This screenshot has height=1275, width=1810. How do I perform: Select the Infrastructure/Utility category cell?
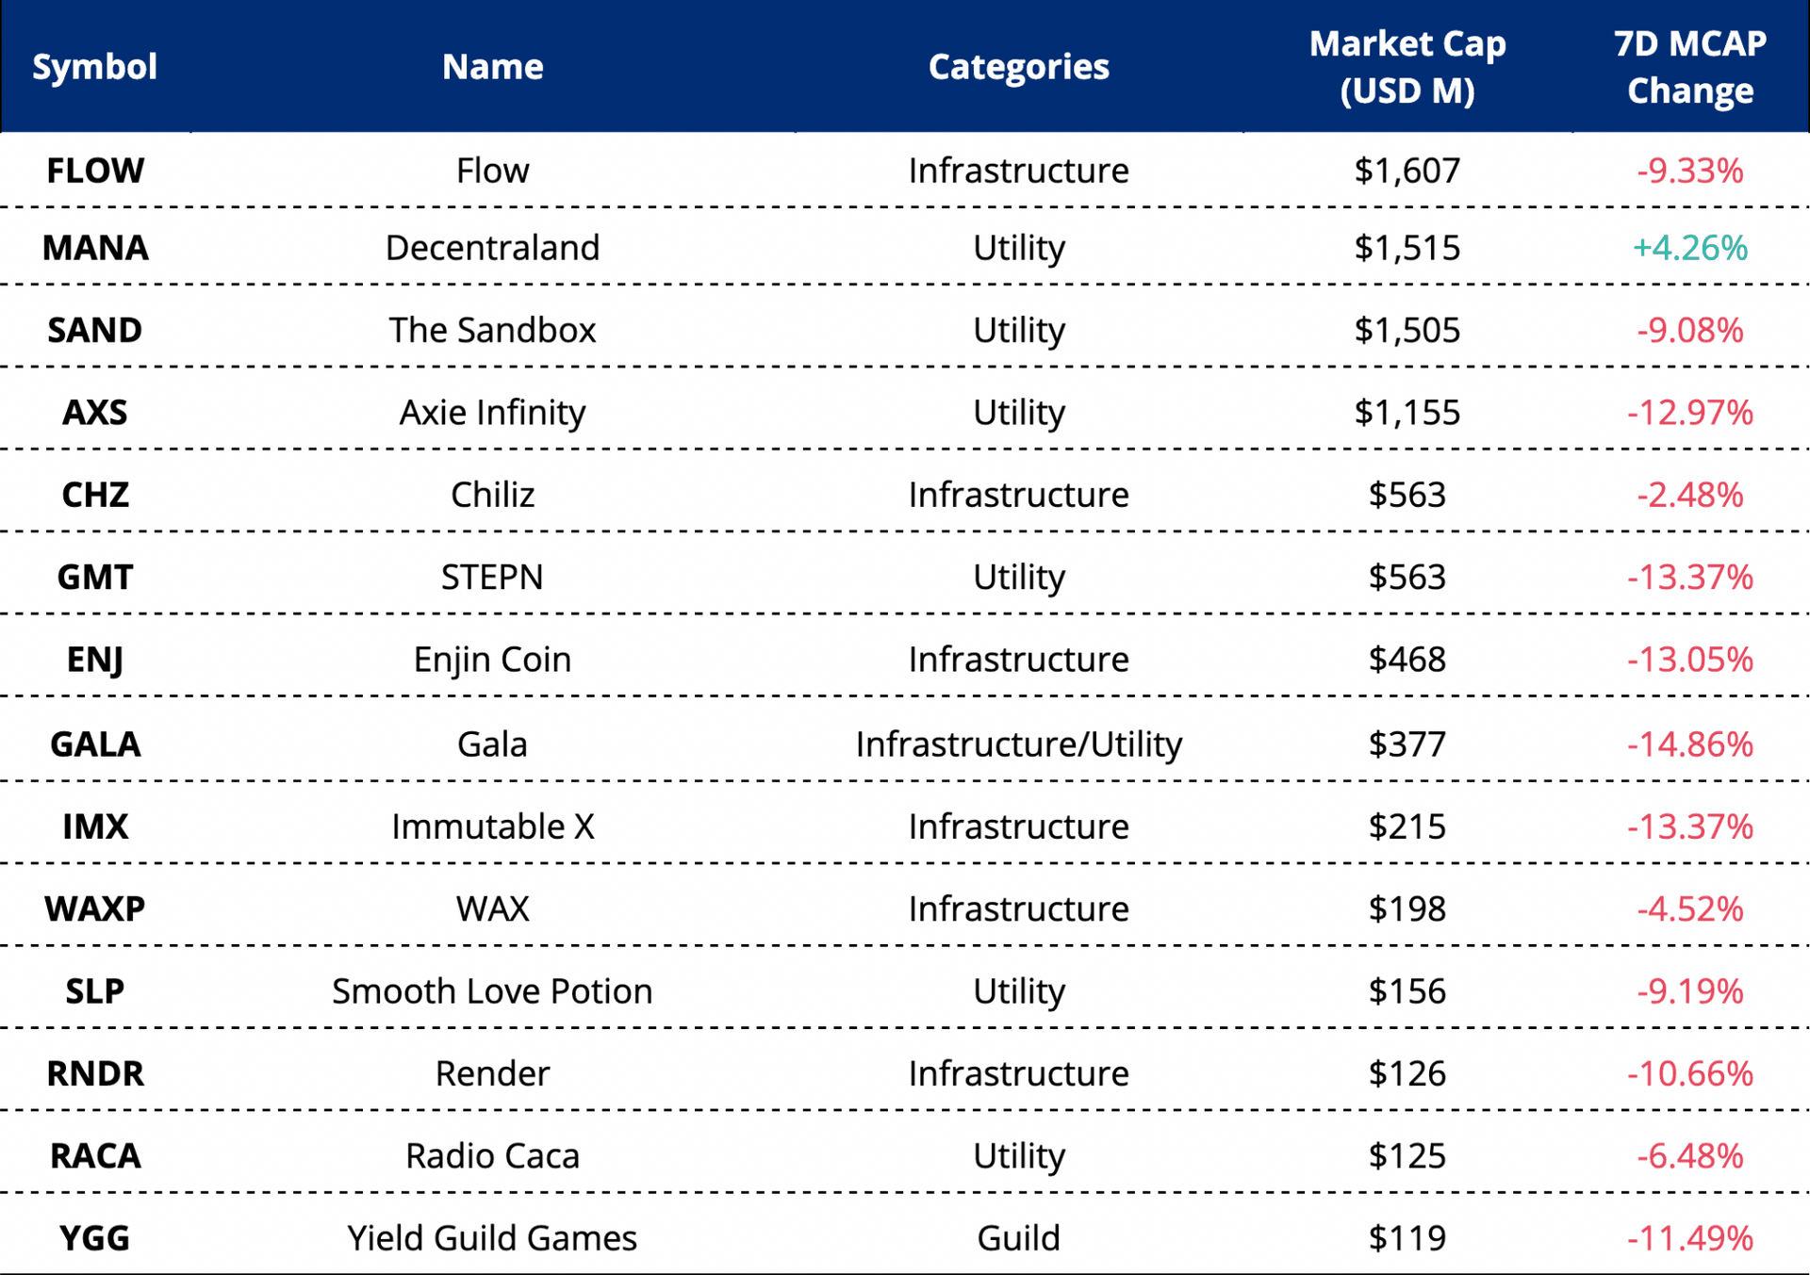point(1018,744)
